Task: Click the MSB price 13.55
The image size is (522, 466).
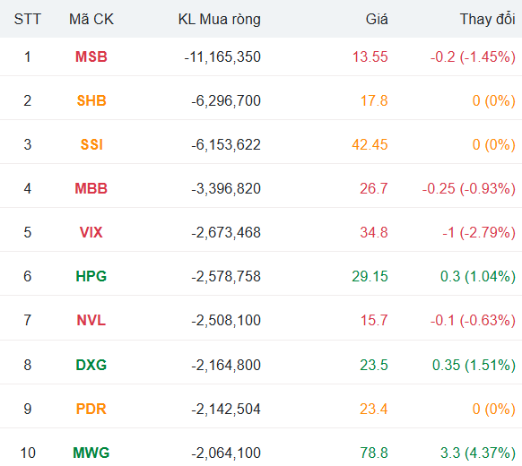Action: point(370,56)
